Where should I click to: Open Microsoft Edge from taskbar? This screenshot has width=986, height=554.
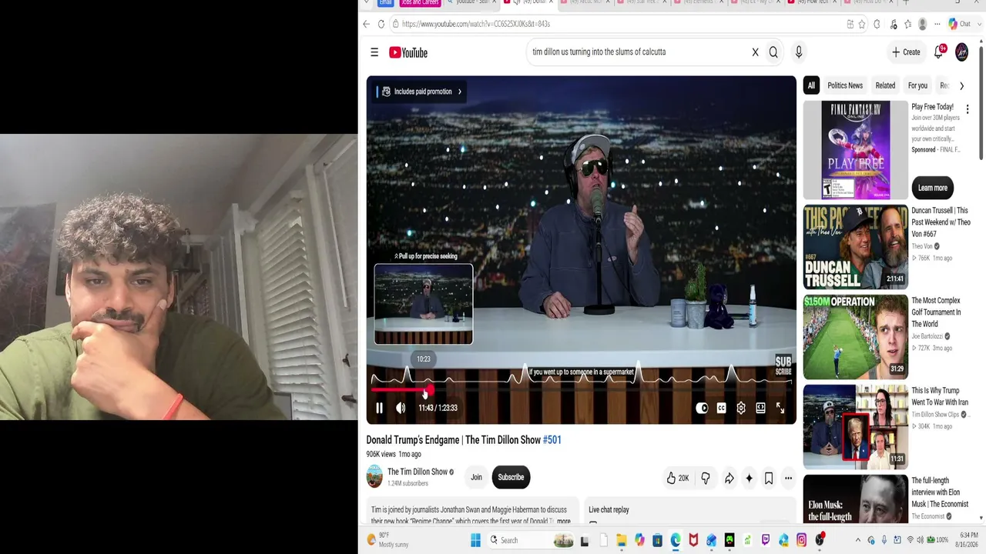pyautogui.click(x=676, y=540)
